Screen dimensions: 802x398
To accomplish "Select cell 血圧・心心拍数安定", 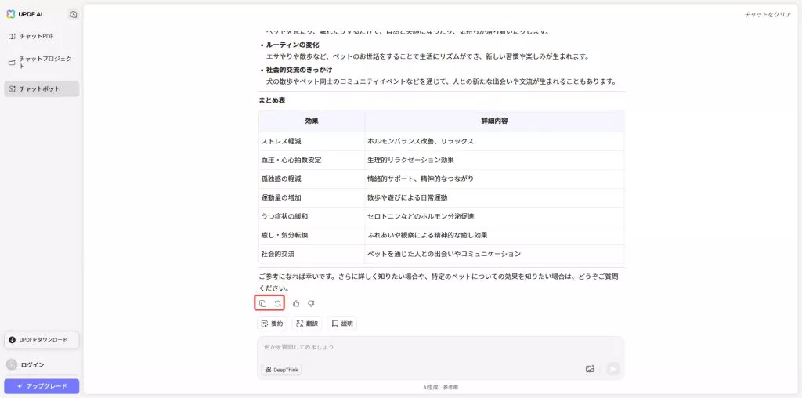I will (x=312, y=160).
